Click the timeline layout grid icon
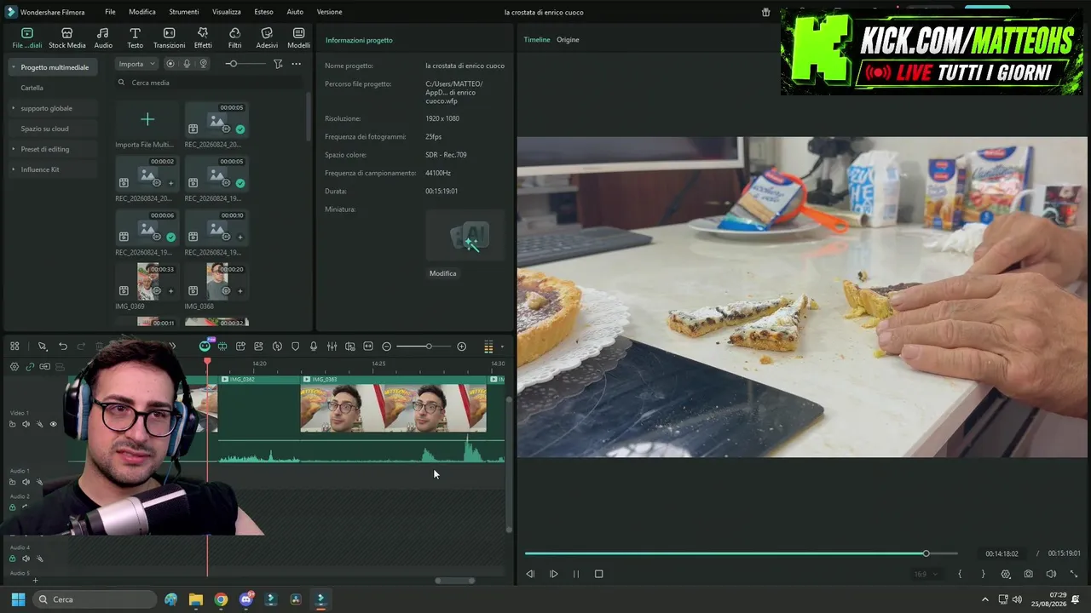This screenshot has width=1091, height=613. pyautogui.click(x=14, y=347)
